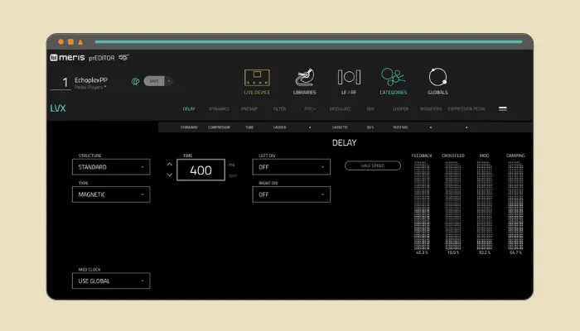
Task: Click the Ladder label under Filter
Action: point(280,127)
